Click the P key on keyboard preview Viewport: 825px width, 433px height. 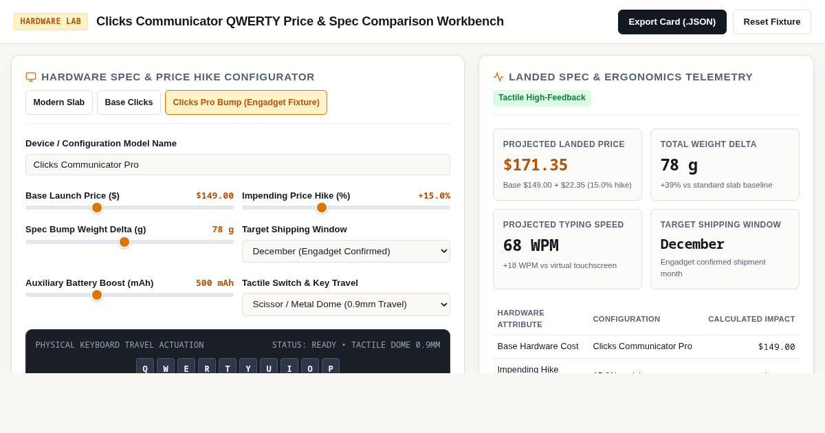point(331,366)
